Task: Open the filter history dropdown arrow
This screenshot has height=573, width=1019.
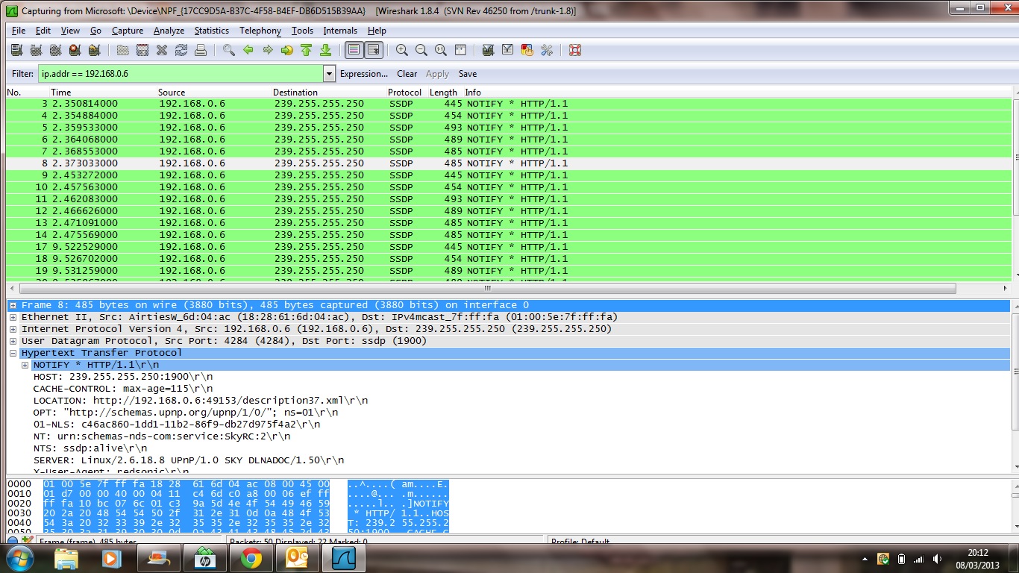Action: tap(329, 74)
